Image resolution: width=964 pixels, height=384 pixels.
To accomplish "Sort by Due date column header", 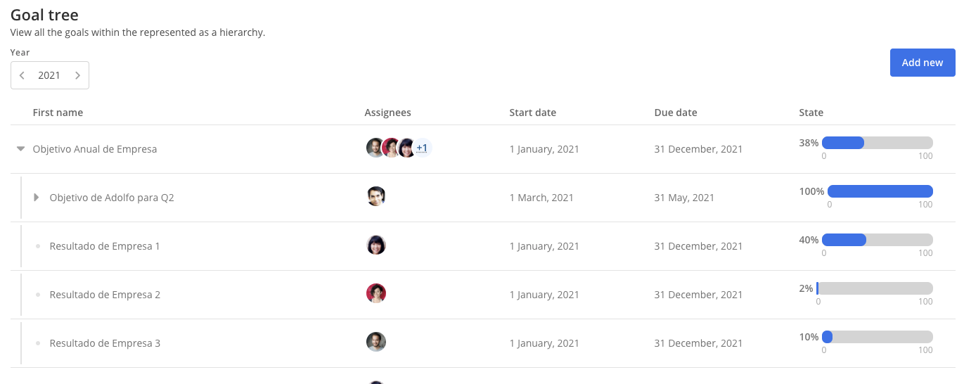I will coord(676,113).
